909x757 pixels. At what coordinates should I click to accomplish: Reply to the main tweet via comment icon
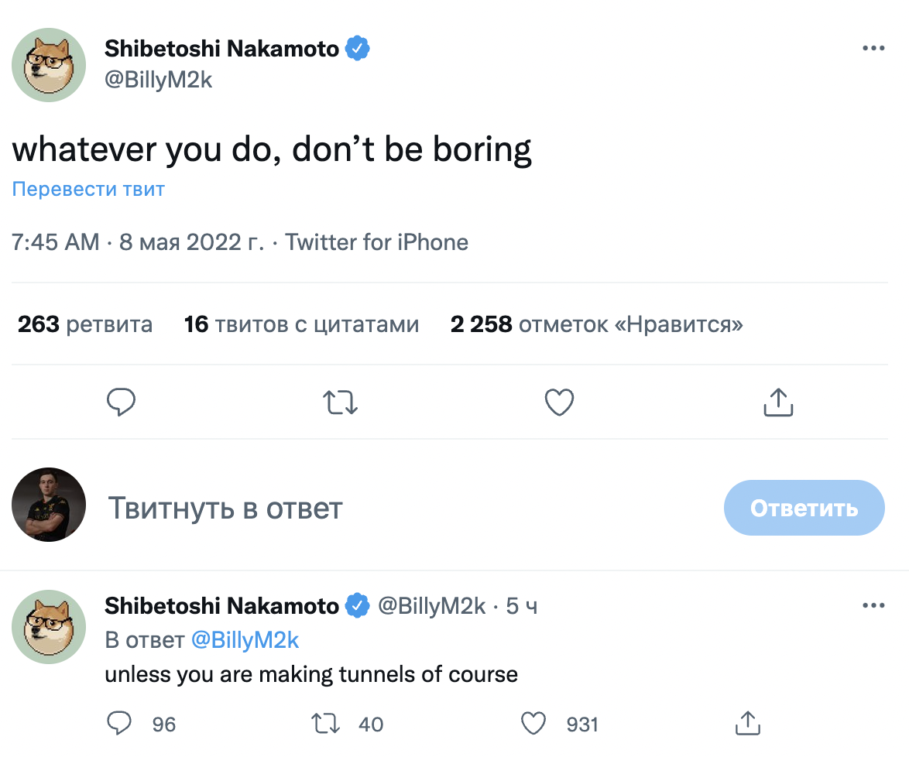(x=122, y=402)
